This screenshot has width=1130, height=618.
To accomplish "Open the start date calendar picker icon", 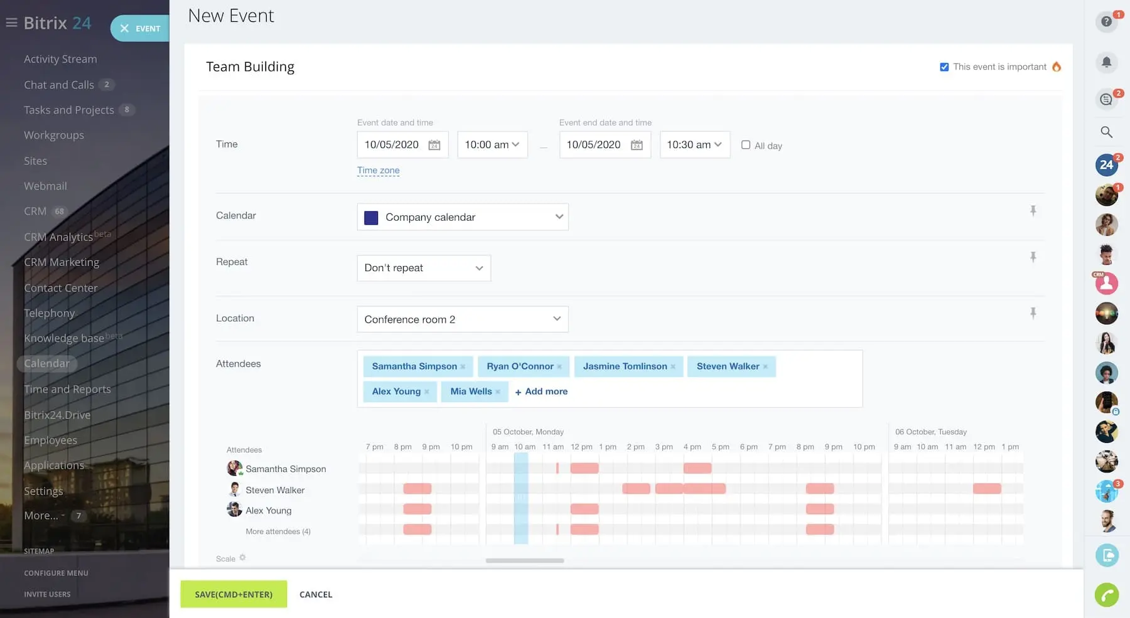I will pos(434,145).
